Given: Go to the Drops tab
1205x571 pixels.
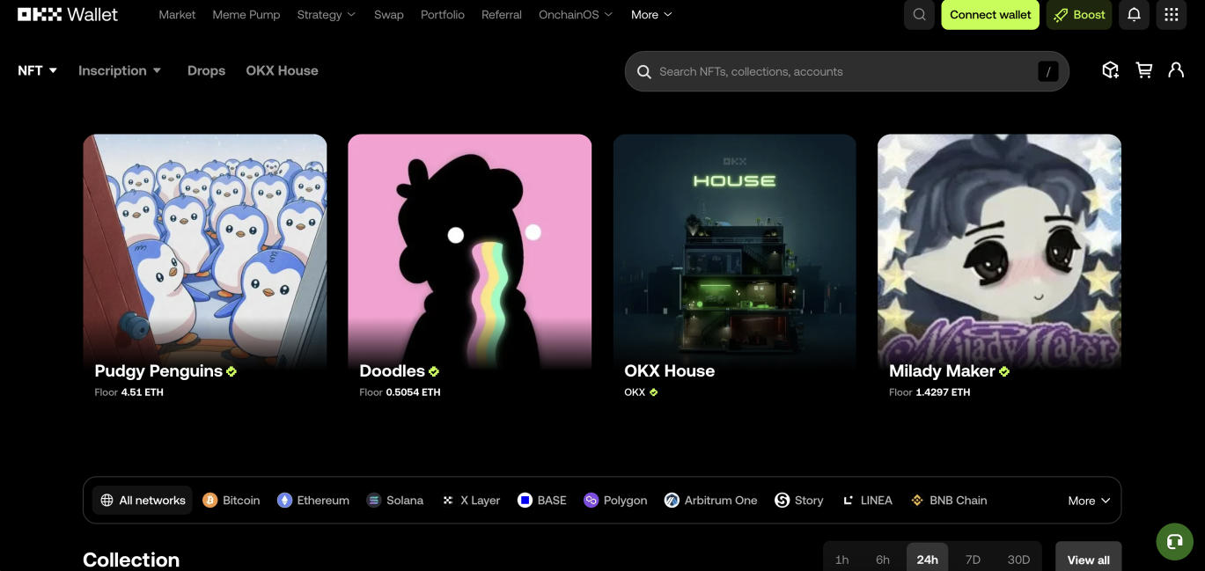Looking at the screenshot, I should point(206,70).
